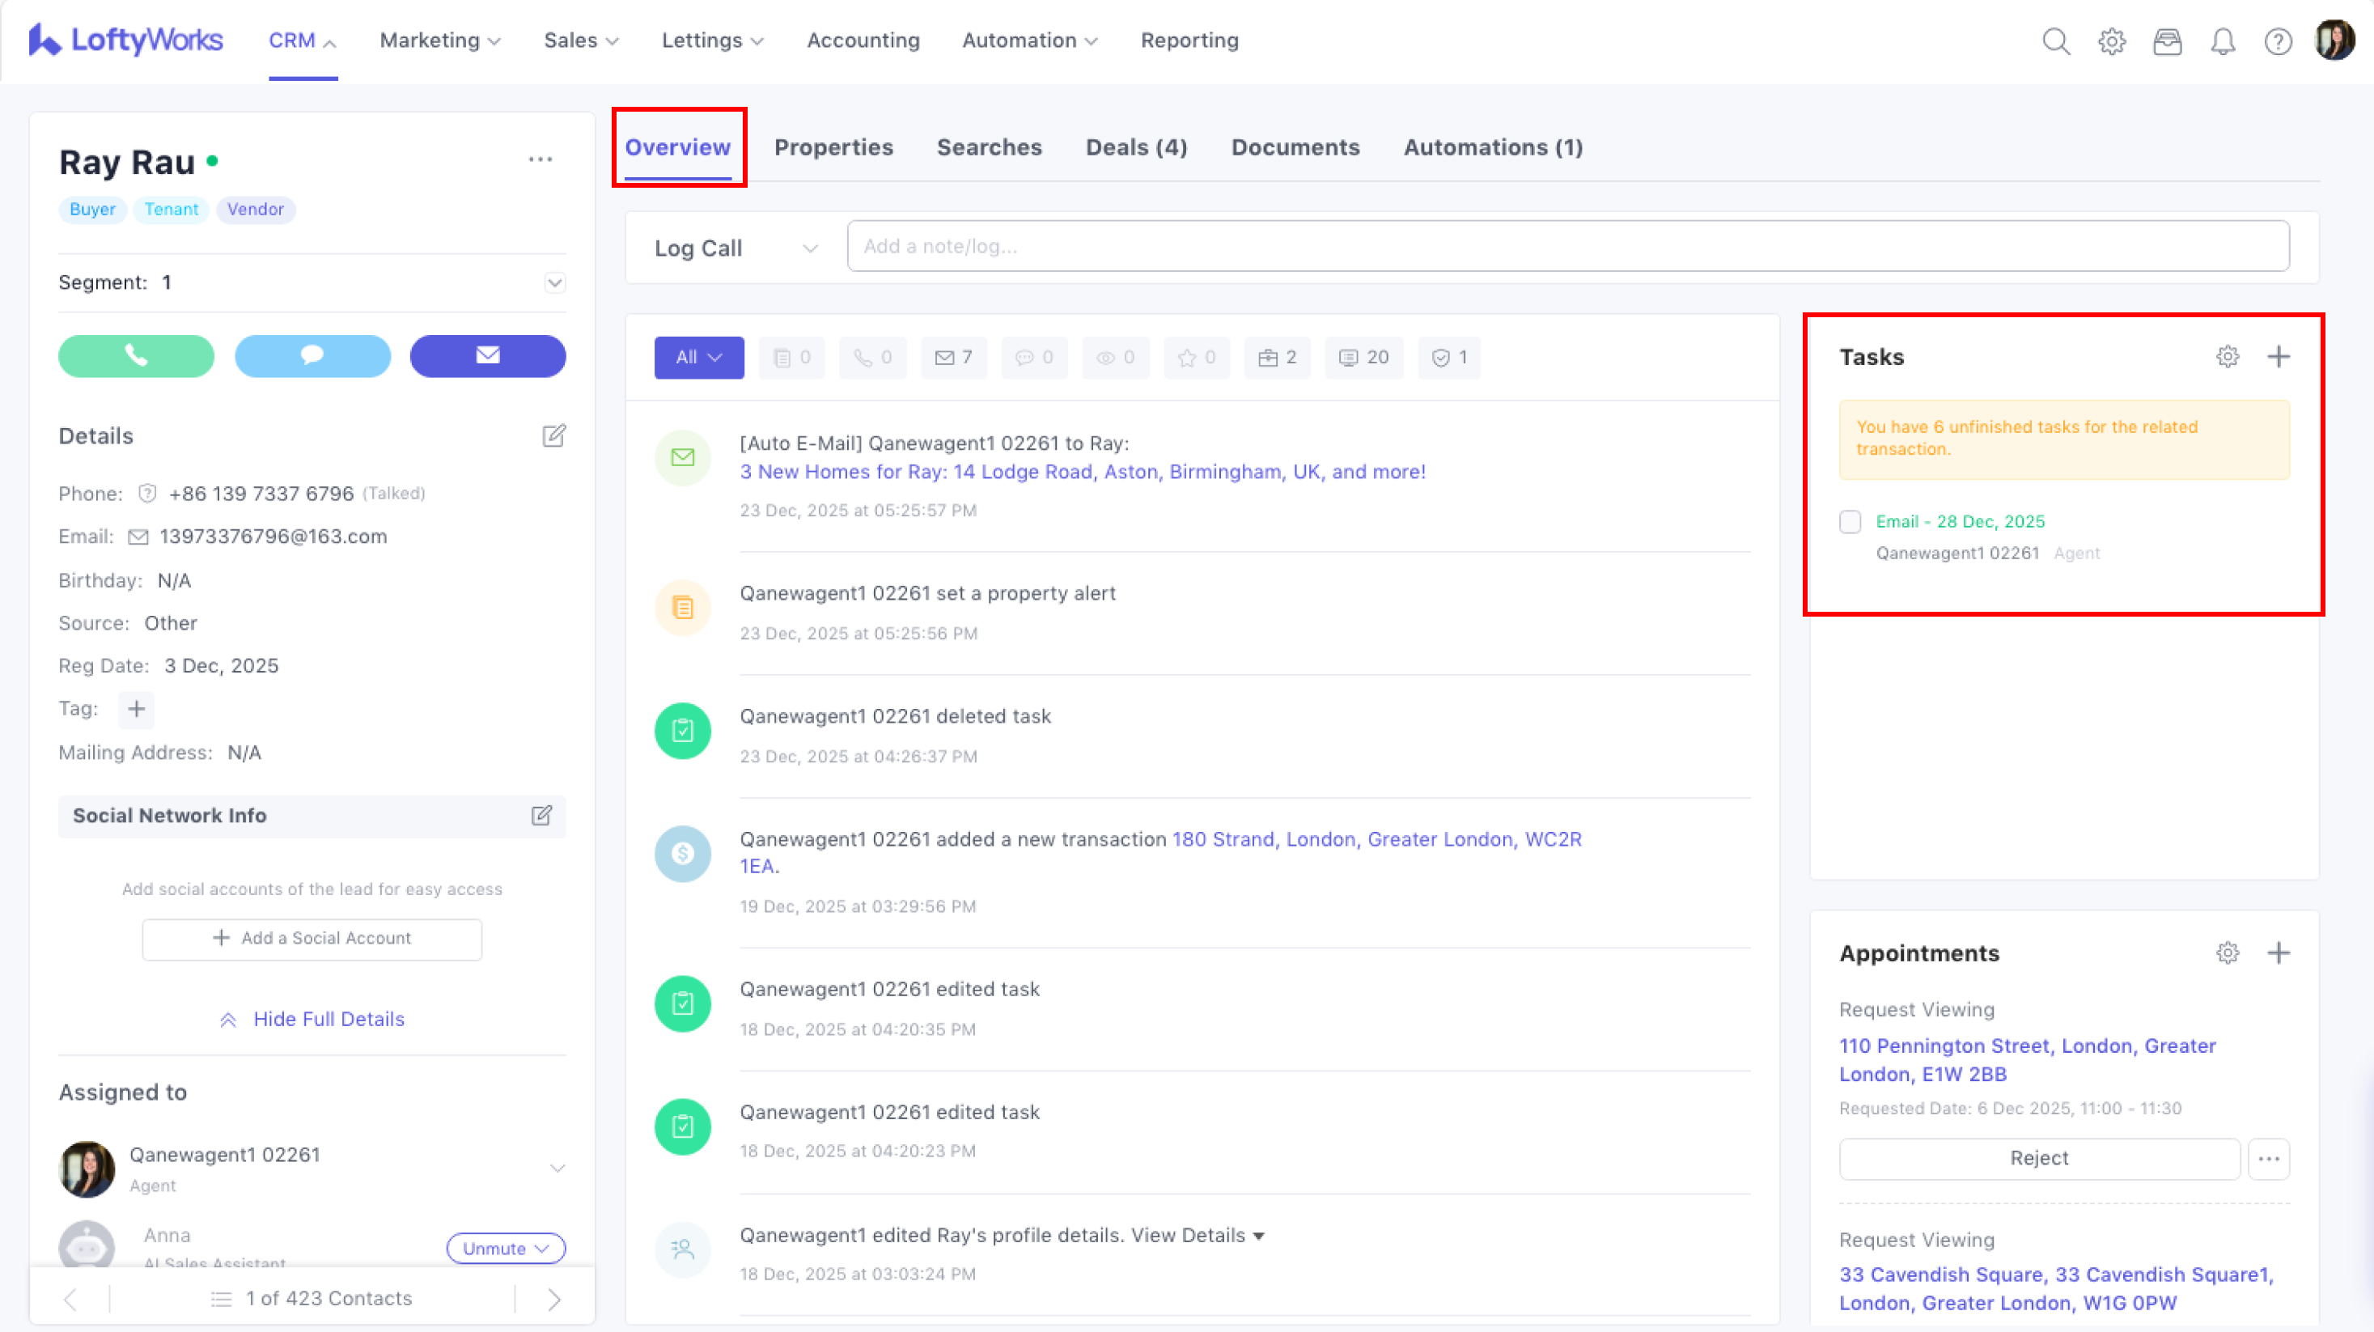Open the Log Call type dropdown
The image size is (2374, 1332).
click(736, 248)
